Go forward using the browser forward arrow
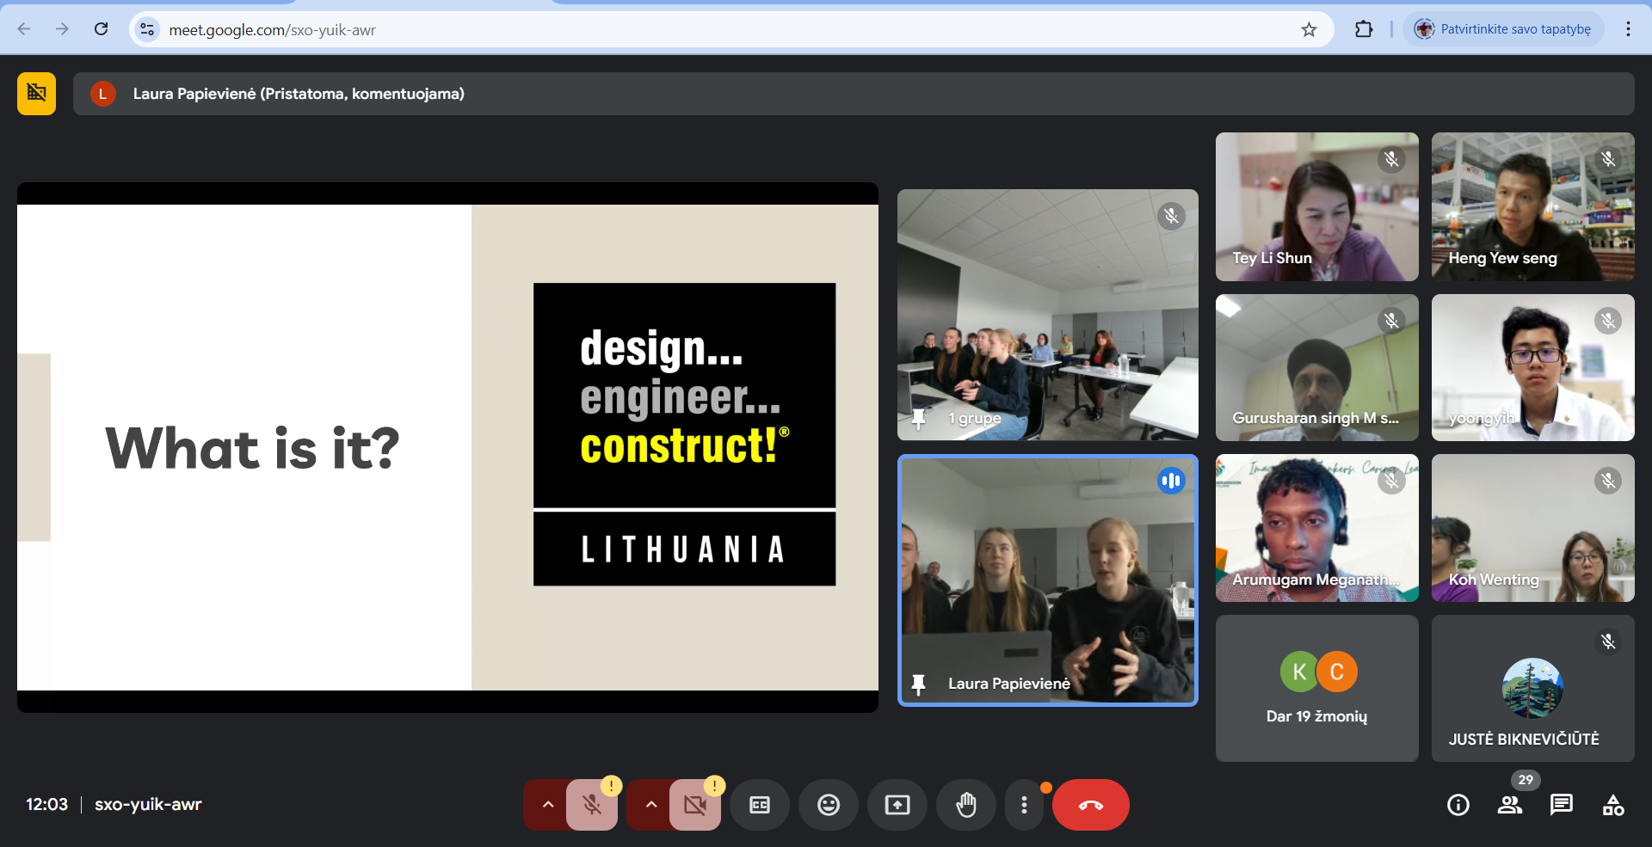The height and width of the screenshot is (847, 1652). tap(62, 29)
